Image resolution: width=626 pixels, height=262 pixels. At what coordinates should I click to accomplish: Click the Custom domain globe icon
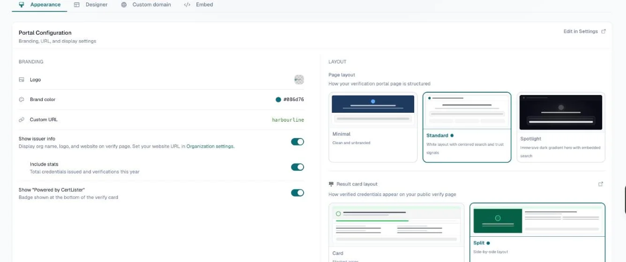[124, 5]
